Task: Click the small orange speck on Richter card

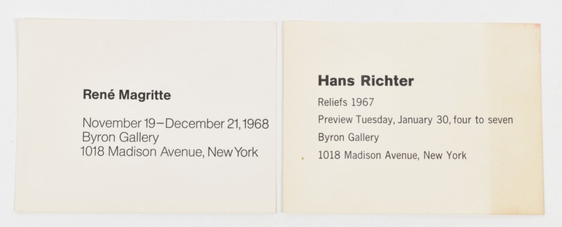Action: point(303,159)
